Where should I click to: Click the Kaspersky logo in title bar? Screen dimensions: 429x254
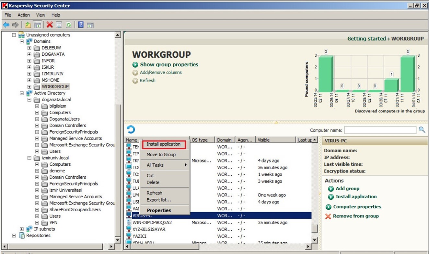(x=5, y=6)
